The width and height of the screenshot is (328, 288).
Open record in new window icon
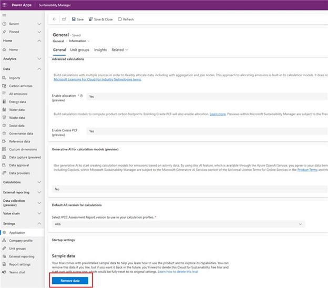pos(64,19)
